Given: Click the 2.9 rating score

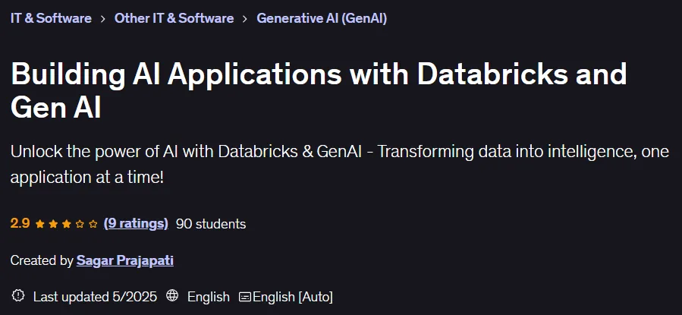Looking at the screenshot, I should tap(20, 224).
